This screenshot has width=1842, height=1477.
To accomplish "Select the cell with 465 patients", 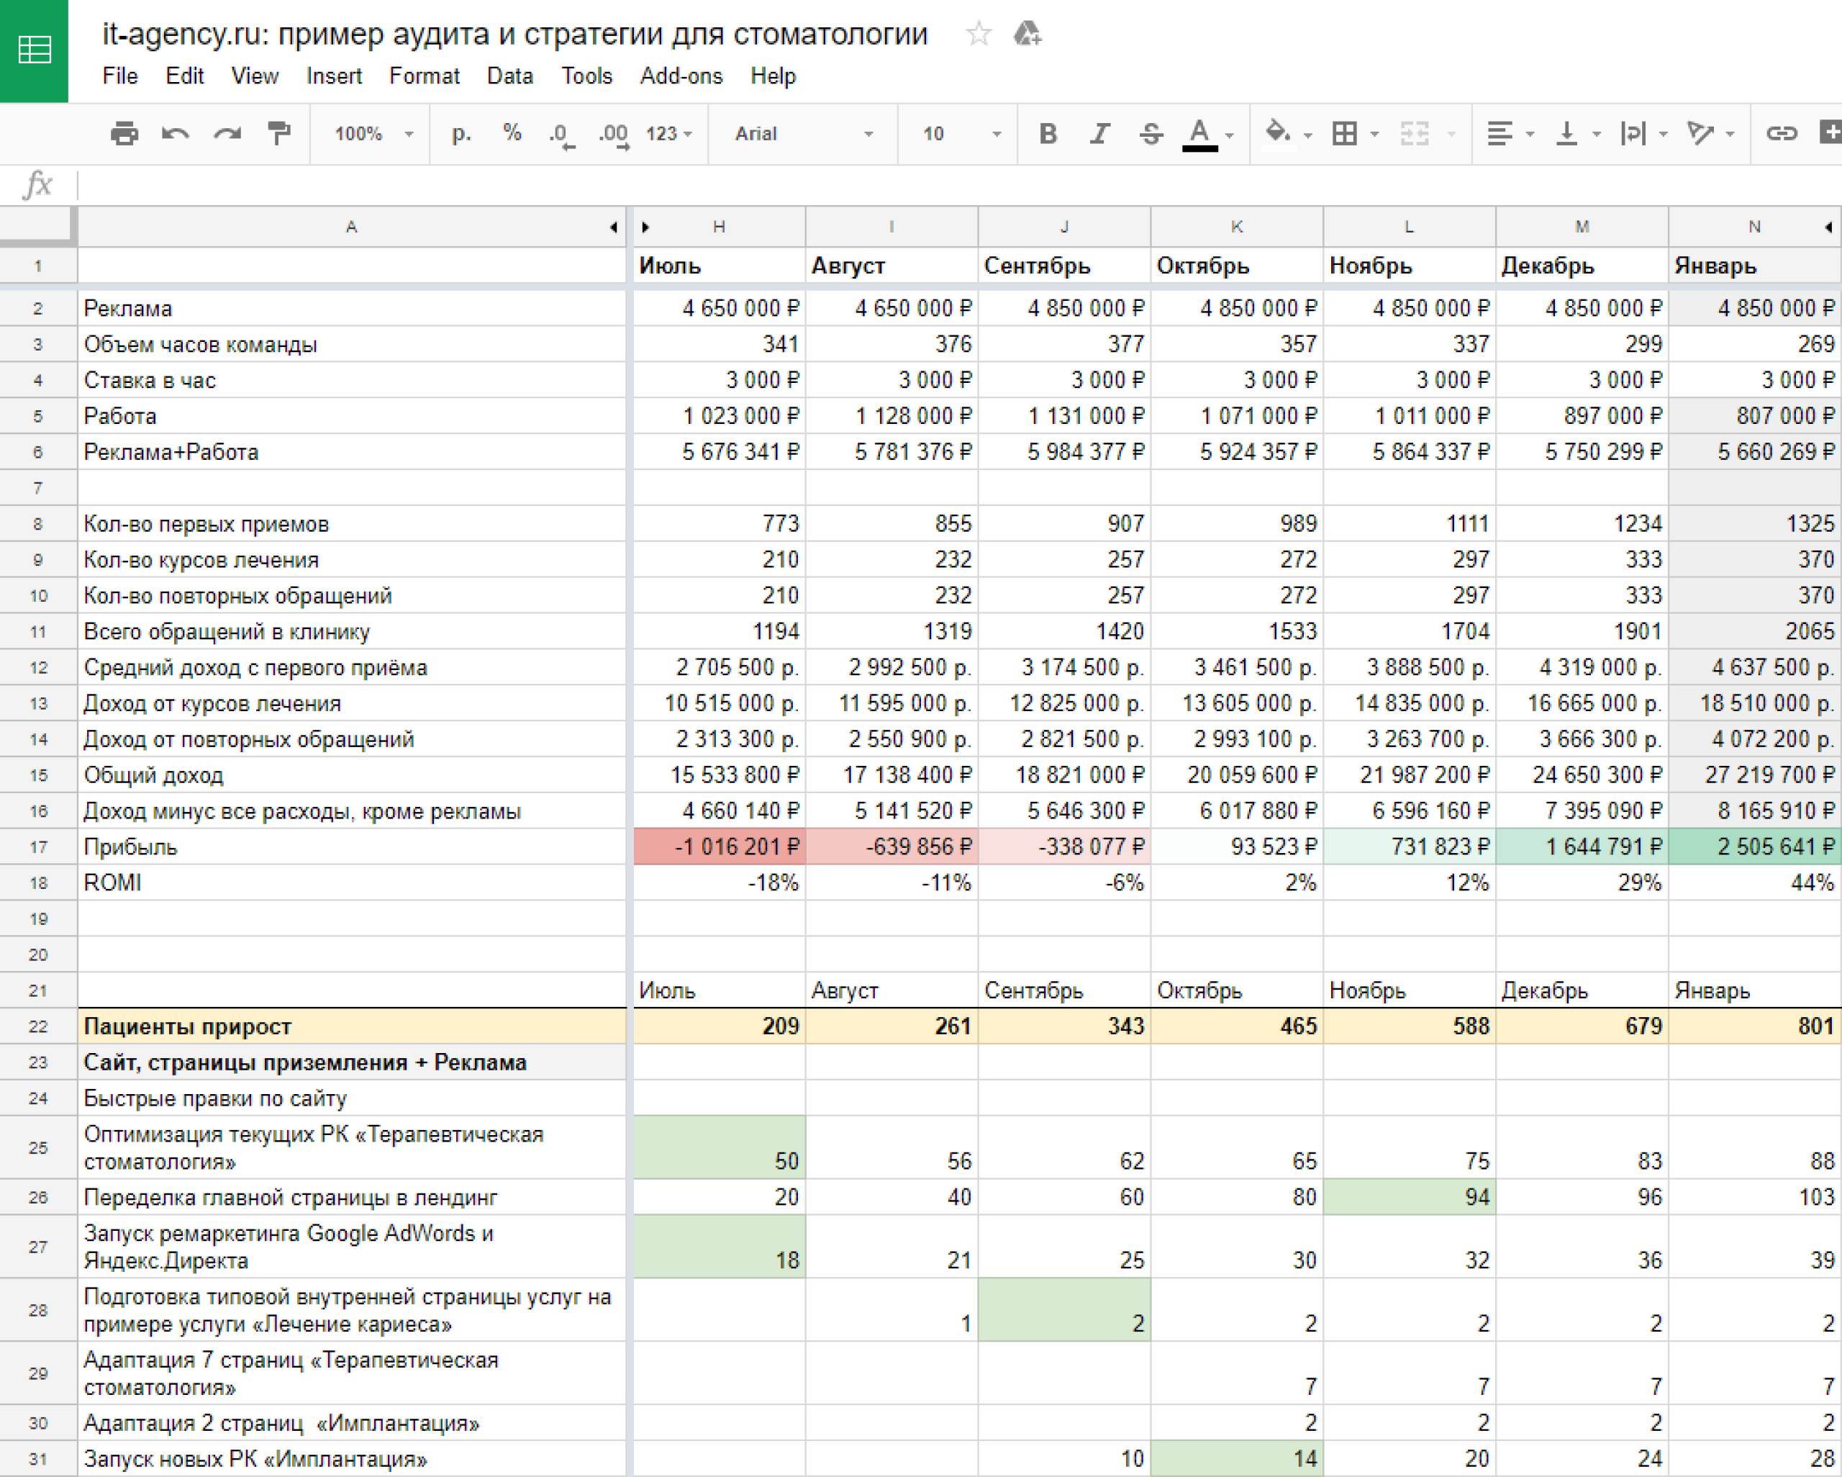I will [1236, 1026].
